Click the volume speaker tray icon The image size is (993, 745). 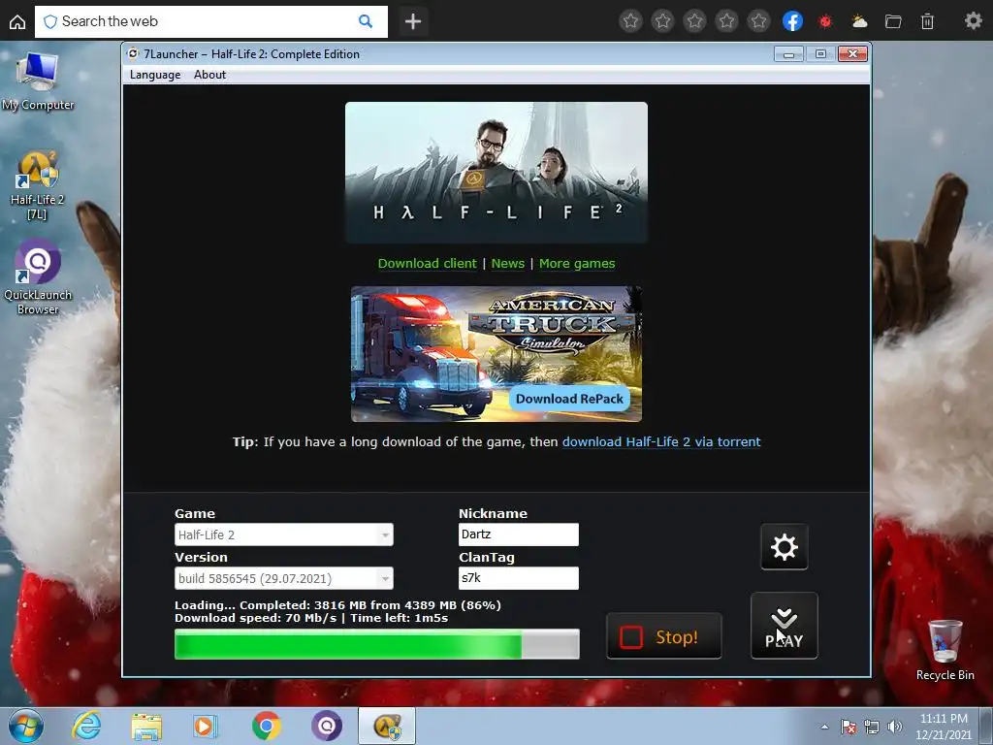(x=895, y=727)
